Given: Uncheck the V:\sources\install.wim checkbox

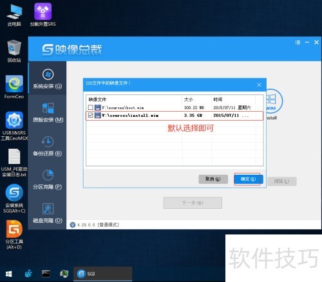Looking at the screenshot, I should pos(91,115).
